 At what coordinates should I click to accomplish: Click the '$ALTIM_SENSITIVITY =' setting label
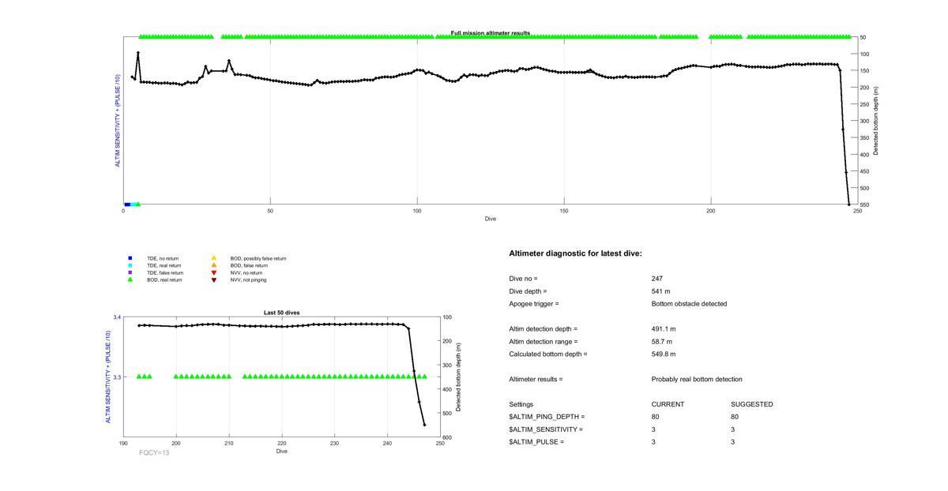tap(546, 429)
